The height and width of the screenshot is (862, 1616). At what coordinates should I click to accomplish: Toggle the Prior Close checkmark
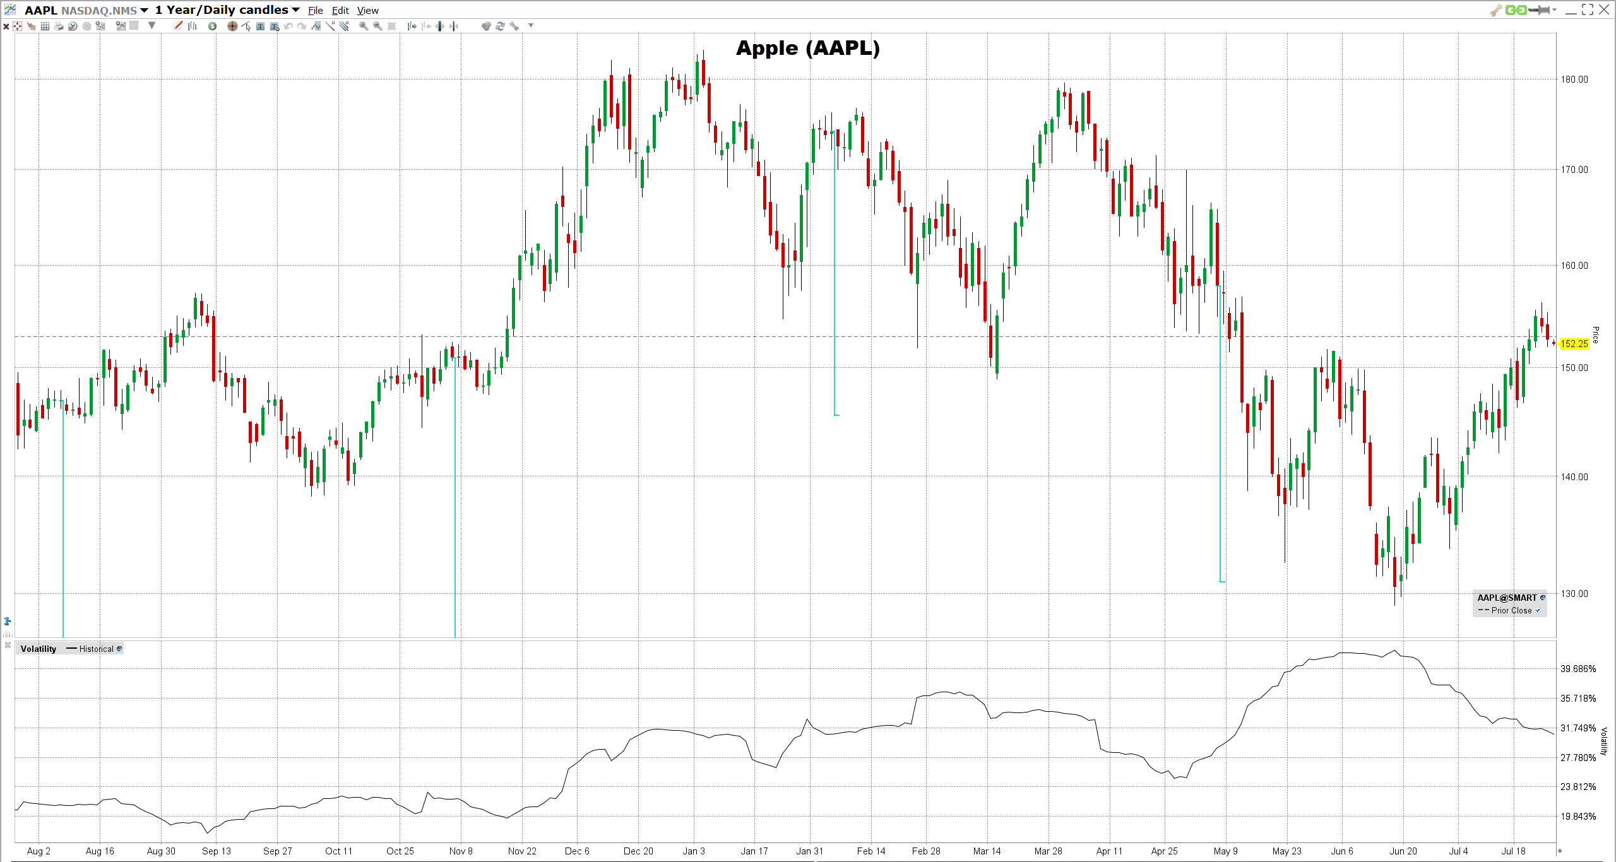pyautogui.click(x=1538, y=610)
